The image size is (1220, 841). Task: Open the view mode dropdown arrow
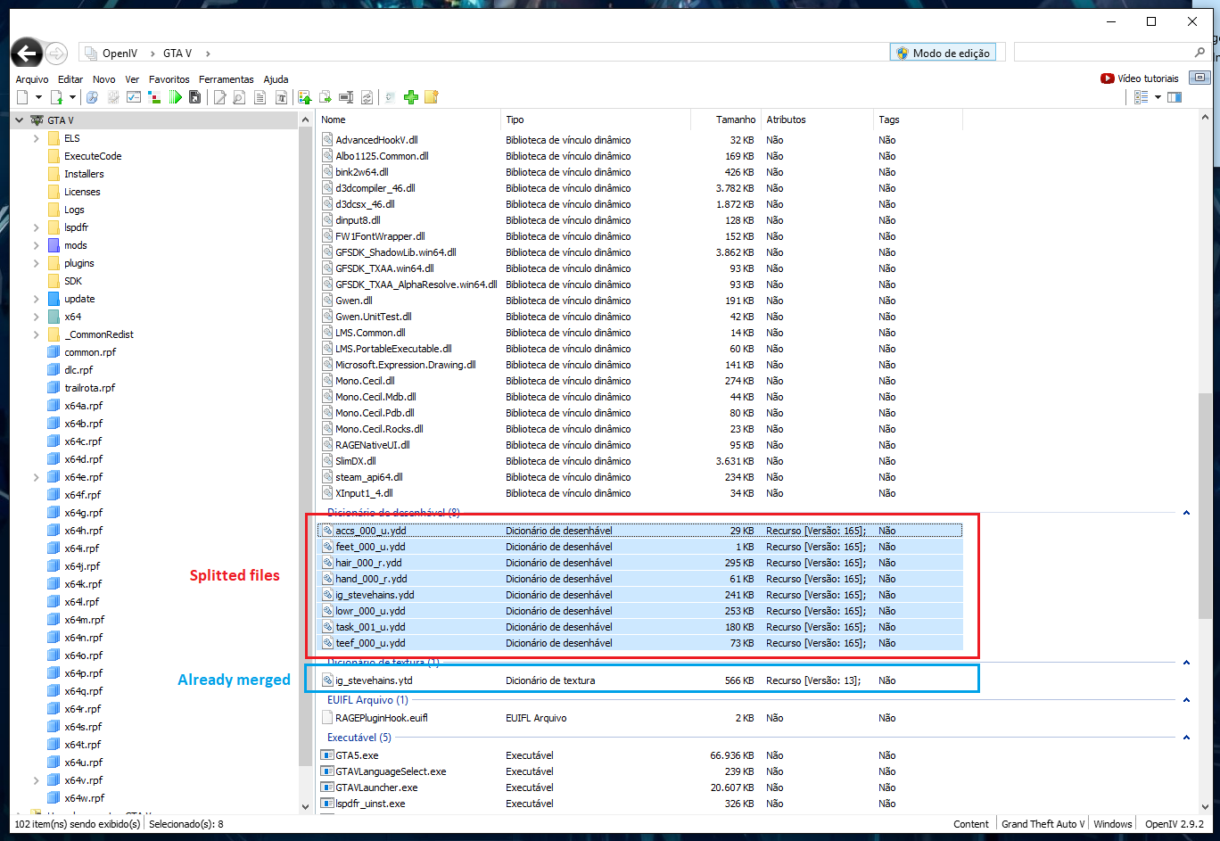(1158, 97)
